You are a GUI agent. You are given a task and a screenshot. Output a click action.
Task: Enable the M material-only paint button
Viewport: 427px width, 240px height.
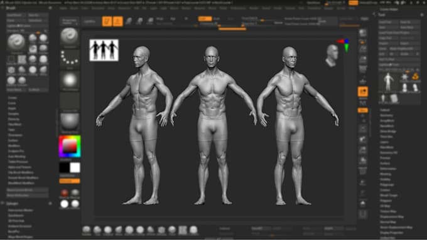click(x=186, y=18)
